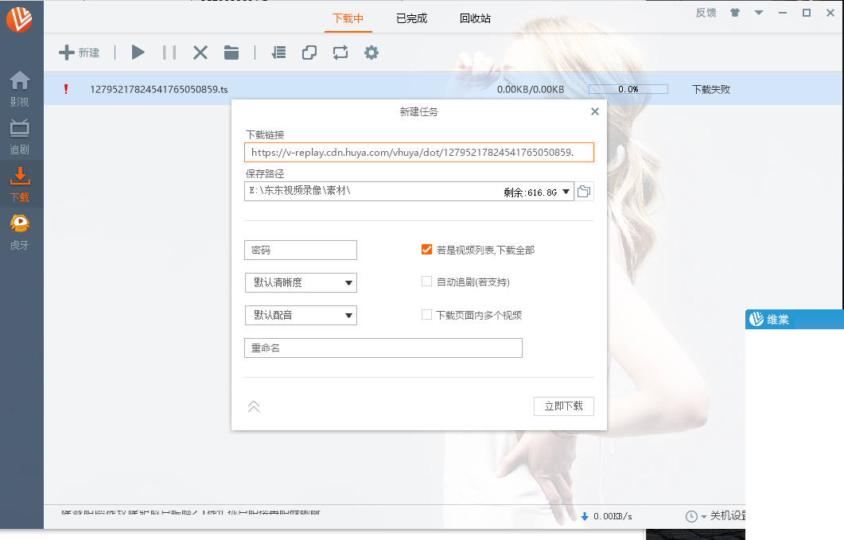844x540 pixels.
Task: Delete task with the X toolbar icon
Action: [200, 52]
